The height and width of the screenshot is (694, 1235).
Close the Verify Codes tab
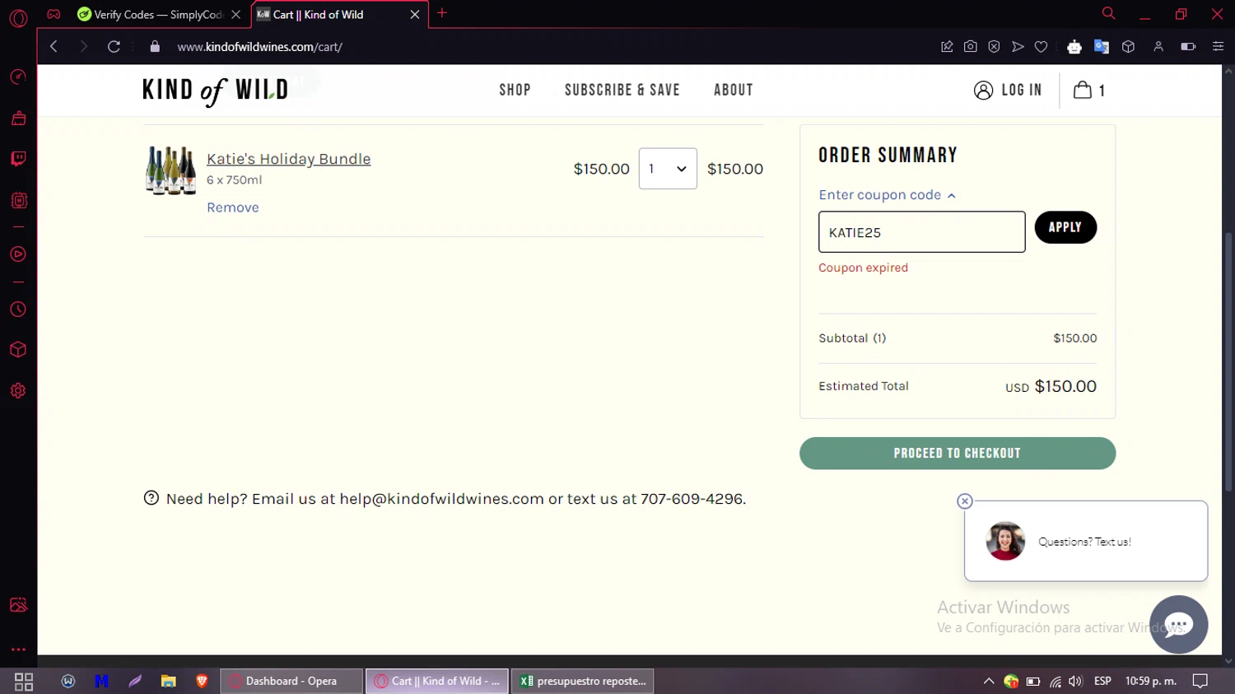(x=236, y=14)
